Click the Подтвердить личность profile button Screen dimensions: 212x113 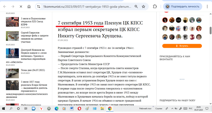[x=183, y=6]
